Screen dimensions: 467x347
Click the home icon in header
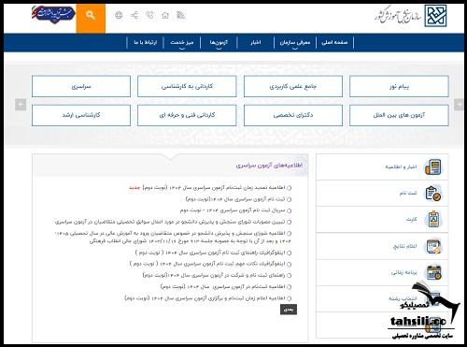pyautogui.click(x=165, y=15)
